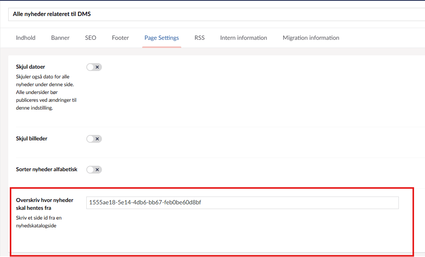Click the active Page Settings tab
The width and height of the screenshot is (425, 257).
(162, 38)
